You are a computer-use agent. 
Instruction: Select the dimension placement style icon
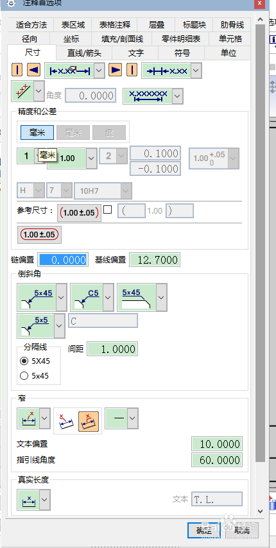pyautogui.click(x=70, y=71)
